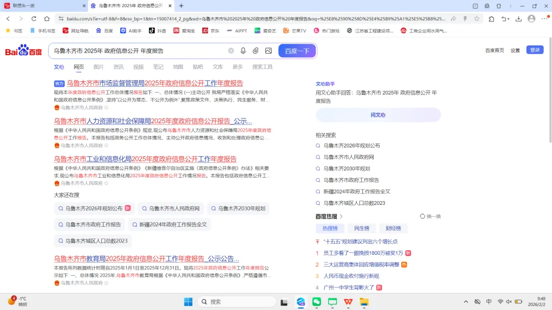Click the Windows taskbar search box
Image resolution: width=552 pixels, height=310 pixels.
[237, 302]
